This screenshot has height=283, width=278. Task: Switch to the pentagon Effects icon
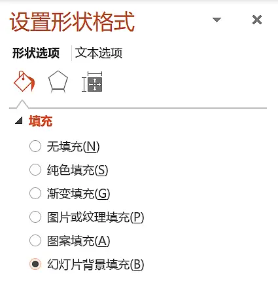tap(58, 82)
